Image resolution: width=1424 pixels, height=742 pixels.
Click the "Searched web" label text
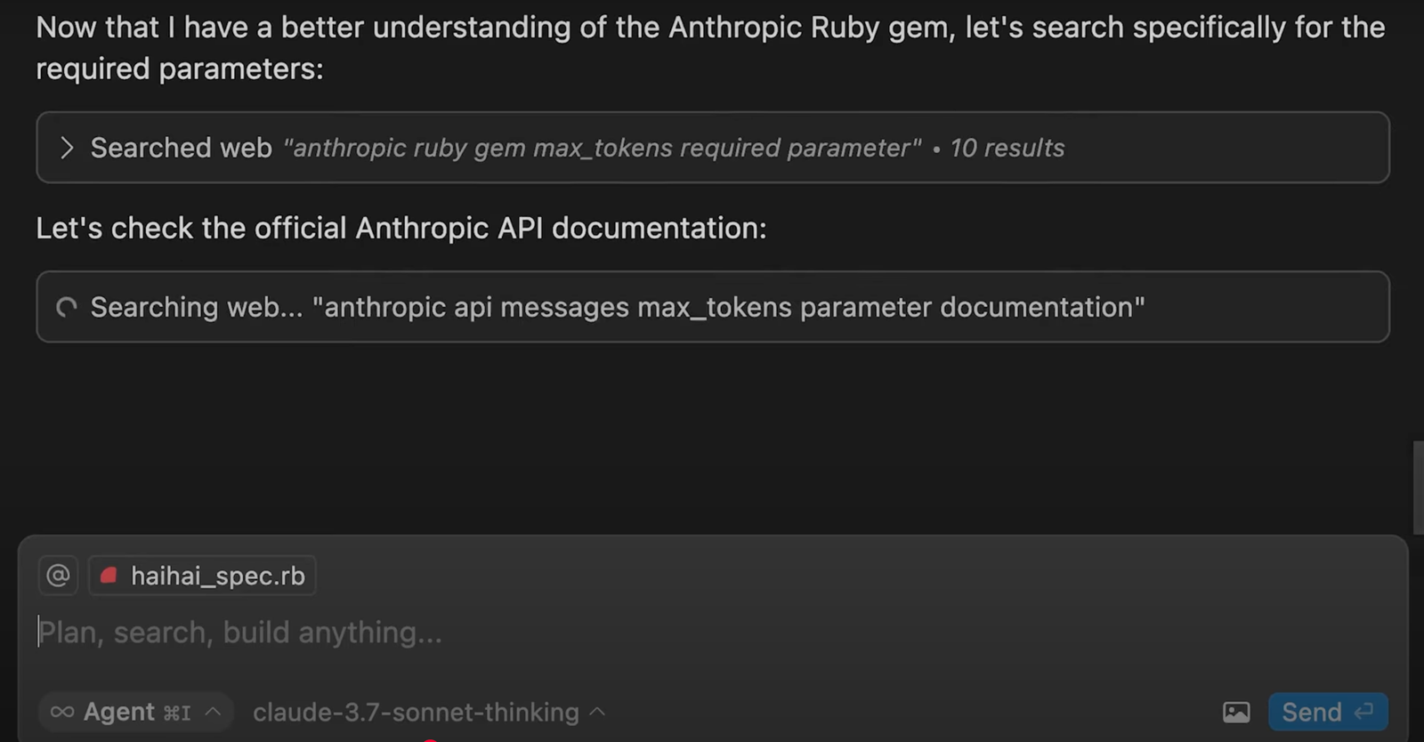181,148
